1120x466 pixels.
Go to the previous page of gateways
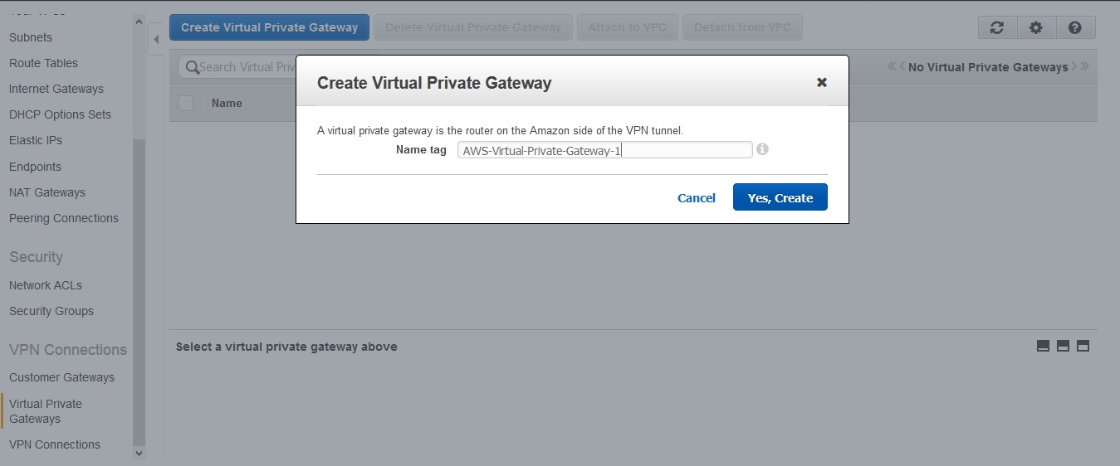click(x=902, y=66)
